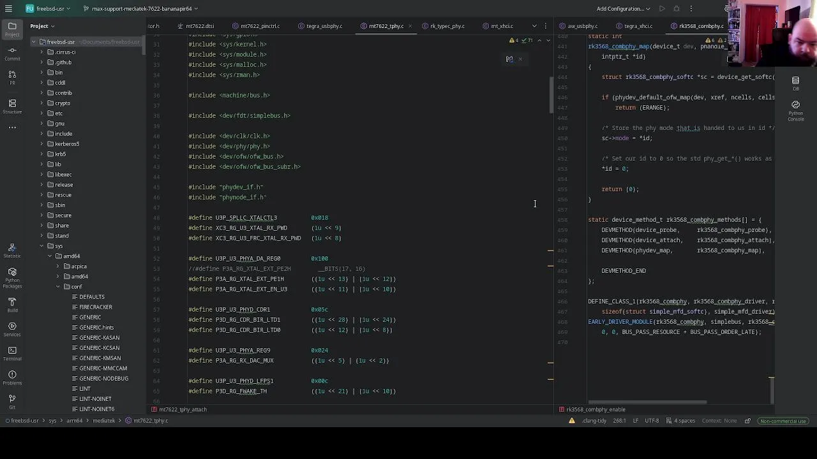817x459 pixels.
Task: Open the Commit tool window
Action: tap(12, 54)
